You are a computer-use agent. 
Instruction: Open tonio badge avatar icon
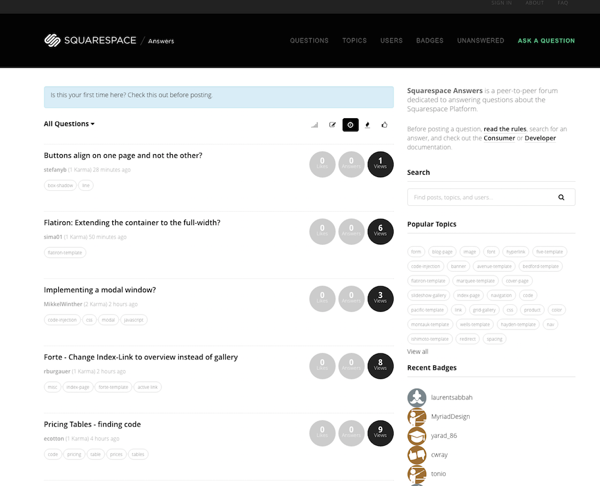coord(417,474)
